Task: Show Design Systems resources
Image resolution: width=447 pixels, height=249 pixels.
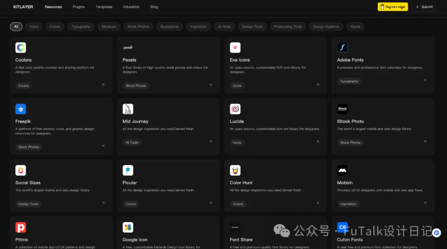Action: click(x=326, y=27)
